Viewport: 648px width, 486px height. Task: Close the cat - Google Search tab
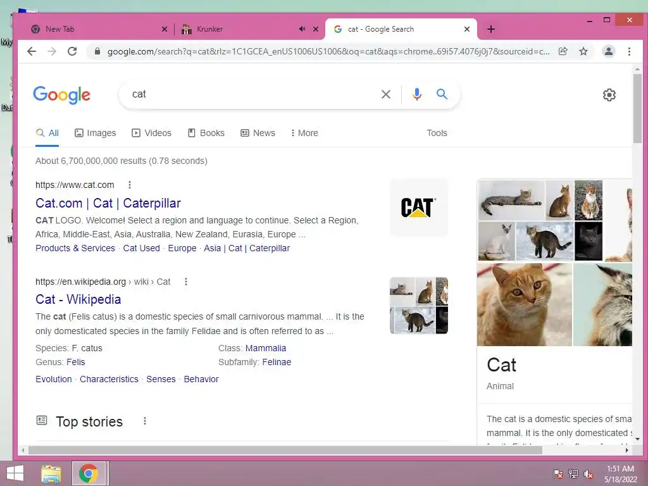pyautogui.click(x=467, y=29)
